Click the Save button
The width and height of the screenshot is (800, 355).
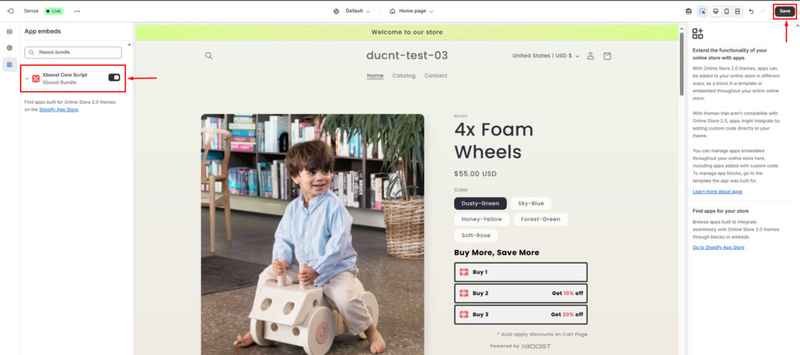pyautogui.click(x=784, y=11)
